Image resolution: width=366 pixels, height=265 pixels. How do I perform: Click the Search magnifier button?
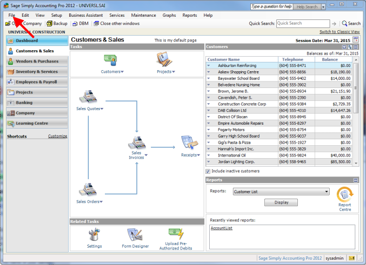point(351,23)
